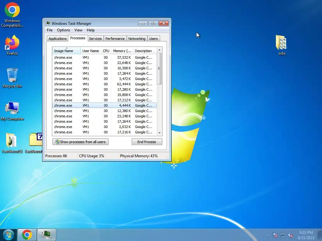Select the orbs folder icon
322x241 pixels.
click(x=282, y=45)
